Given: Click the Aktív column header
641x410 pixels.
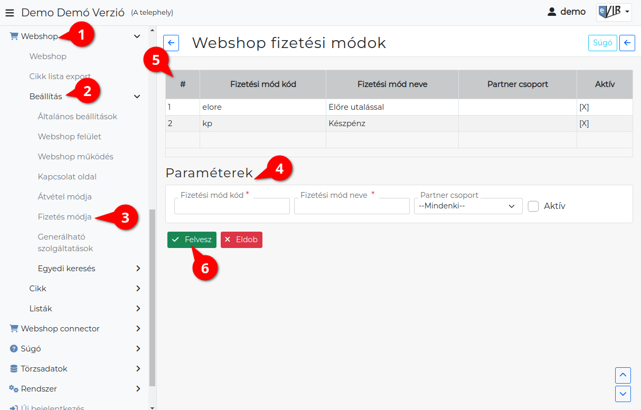Looking at the screenshot, I should tap(605, 84).
